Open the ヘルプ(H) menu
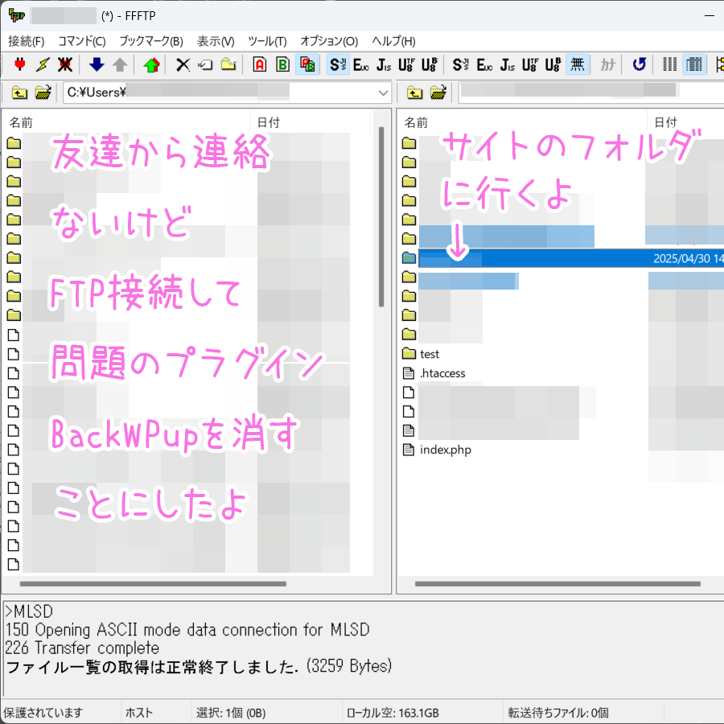The height and width of the screenshot is (724, 724). pyautogui.click(x=393, y=42)
